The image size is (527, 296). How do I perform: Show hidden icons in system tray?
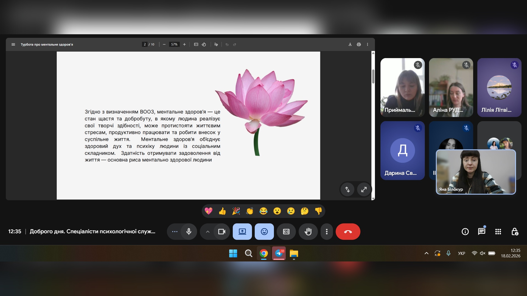coord(426,253)
